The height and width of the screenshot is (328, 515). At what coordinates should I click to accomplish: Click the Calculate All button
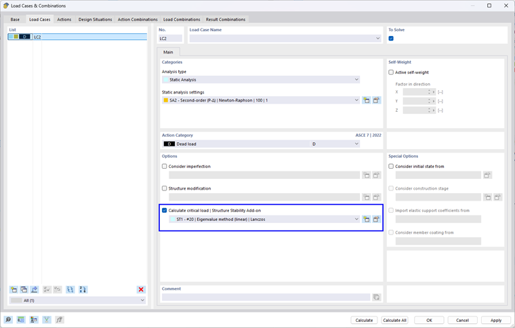(395, 320)
